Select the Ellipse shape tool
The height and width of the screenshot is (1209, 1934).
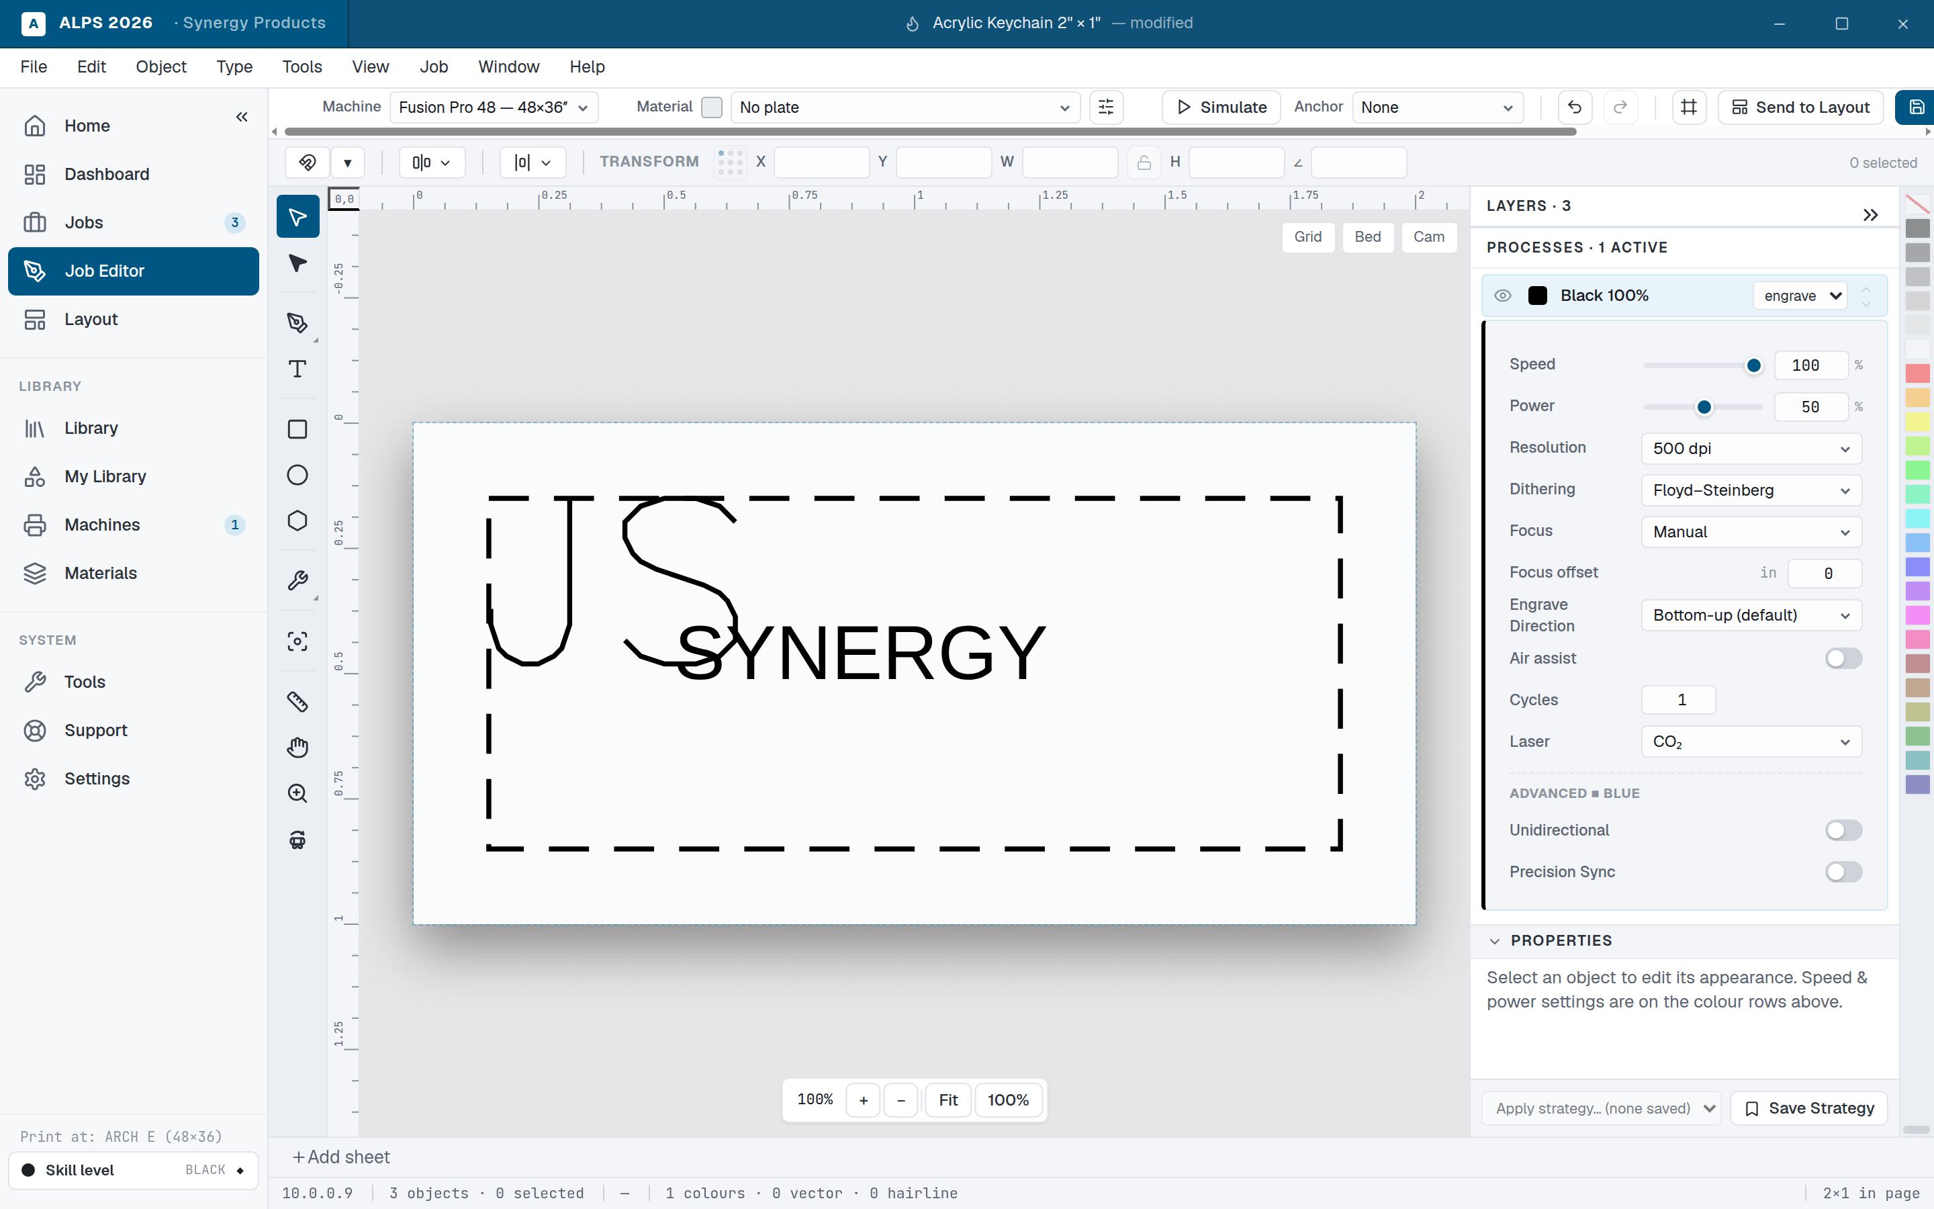(x=297, y=475)
